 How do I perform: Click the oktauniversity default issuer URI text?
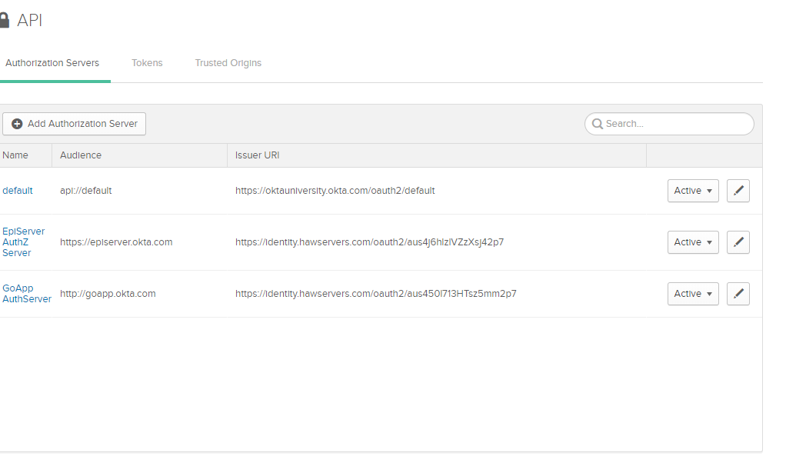[x=335, y=191]
